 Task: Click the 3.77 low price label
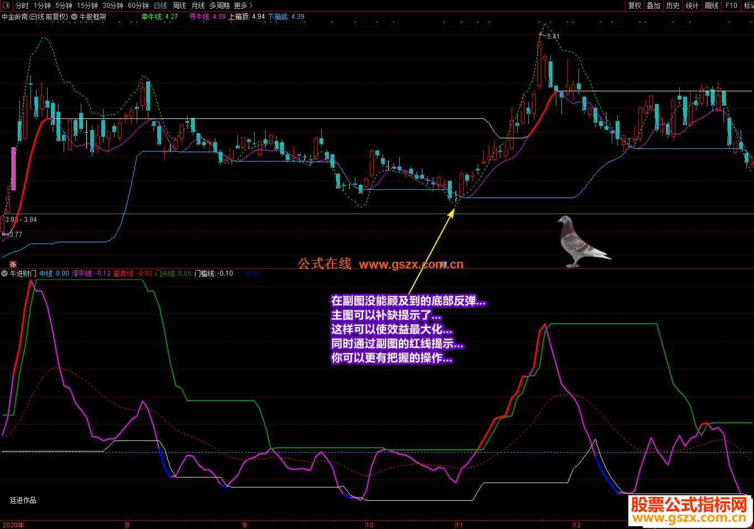pyautogui.click(x=16, y=235)
